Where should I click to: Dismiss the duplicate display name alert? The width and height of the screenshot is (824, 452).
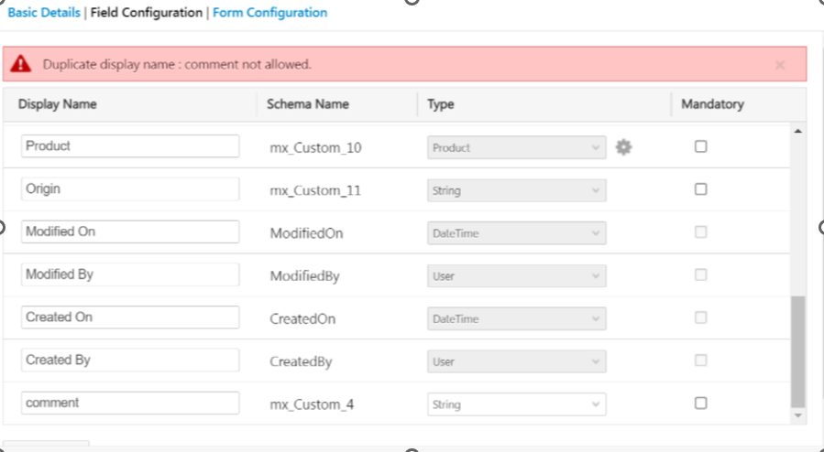pyautogui.click(x=780, y=65)
